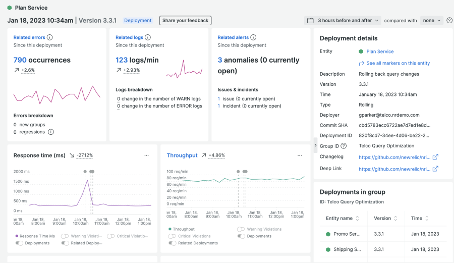454x263 pixels.
Task: Collapse the deployment details side panel arrow
Action: click(316, 145)
